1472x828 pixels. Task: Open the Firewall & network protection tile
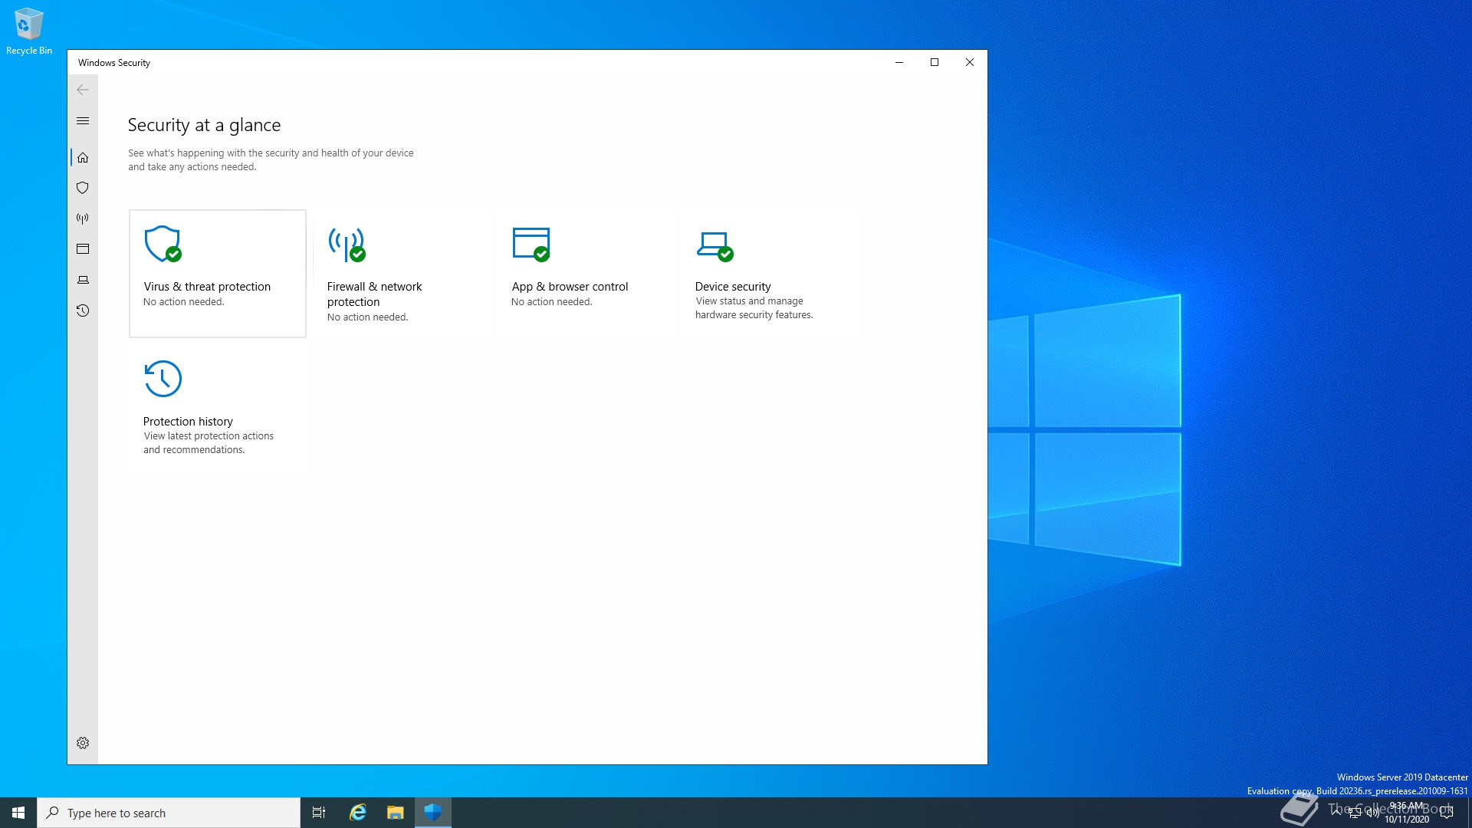(x=401, y=274)
